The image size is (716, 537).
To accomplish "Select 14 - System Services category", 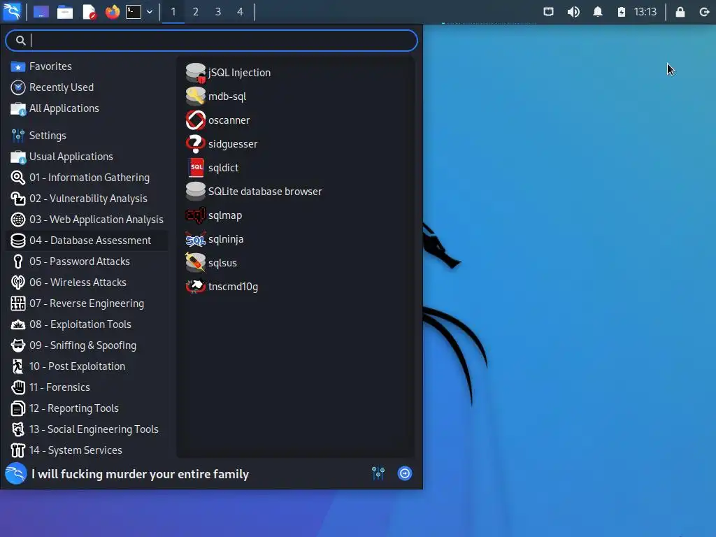I will (x=87, y=451).
